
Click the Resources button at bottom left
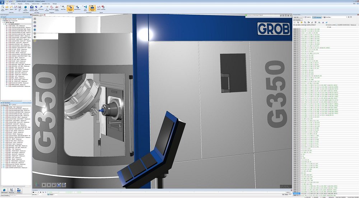(11, 191)
